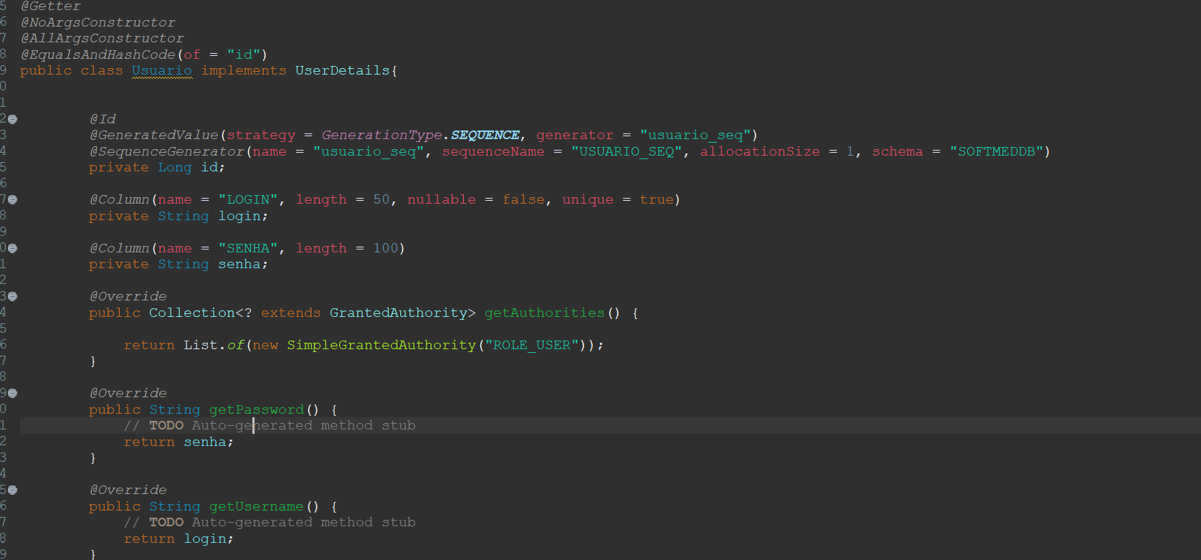Click the underlined class name Usuario
This screenshot has width=1201, height=560.
point(162,70)
